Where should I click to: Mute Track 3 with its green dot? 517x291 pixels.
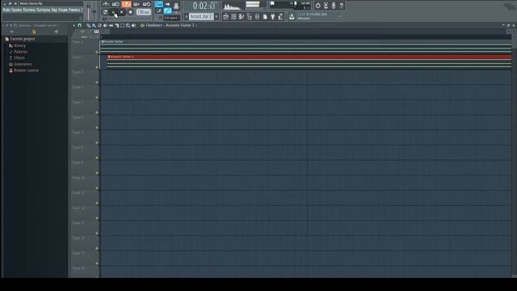click(x=97, y=82)
